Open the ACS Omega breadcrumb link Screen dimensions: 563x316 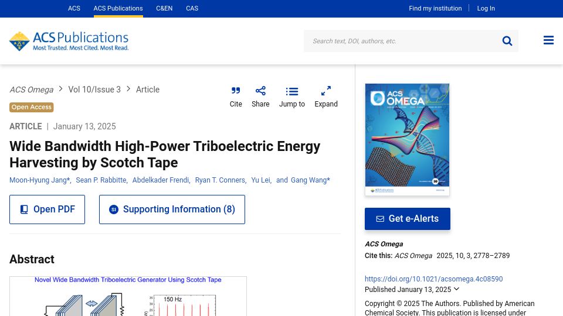pyautogui.click(x=32, y=90)
